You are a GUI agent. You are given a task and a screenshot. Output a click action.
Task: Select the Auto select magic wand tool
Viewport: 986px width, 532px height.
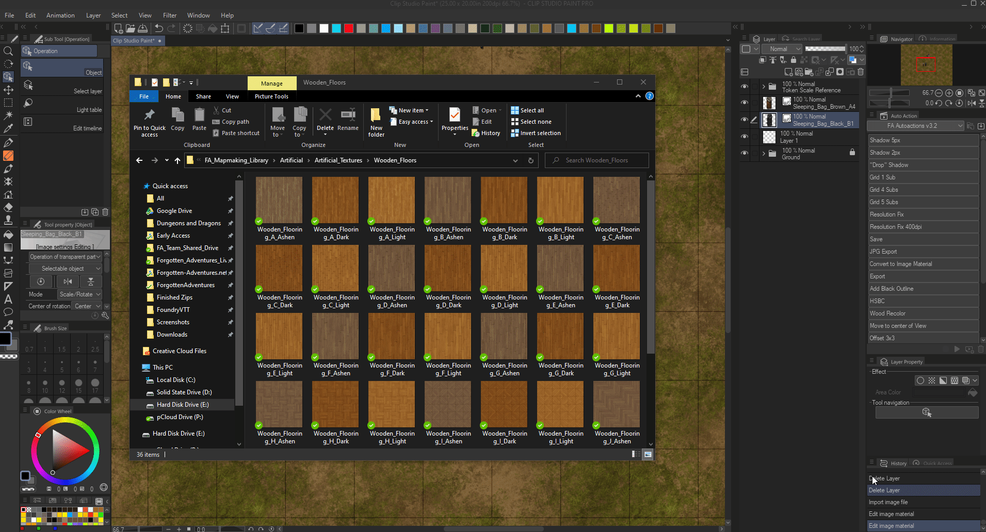[8, 115]
